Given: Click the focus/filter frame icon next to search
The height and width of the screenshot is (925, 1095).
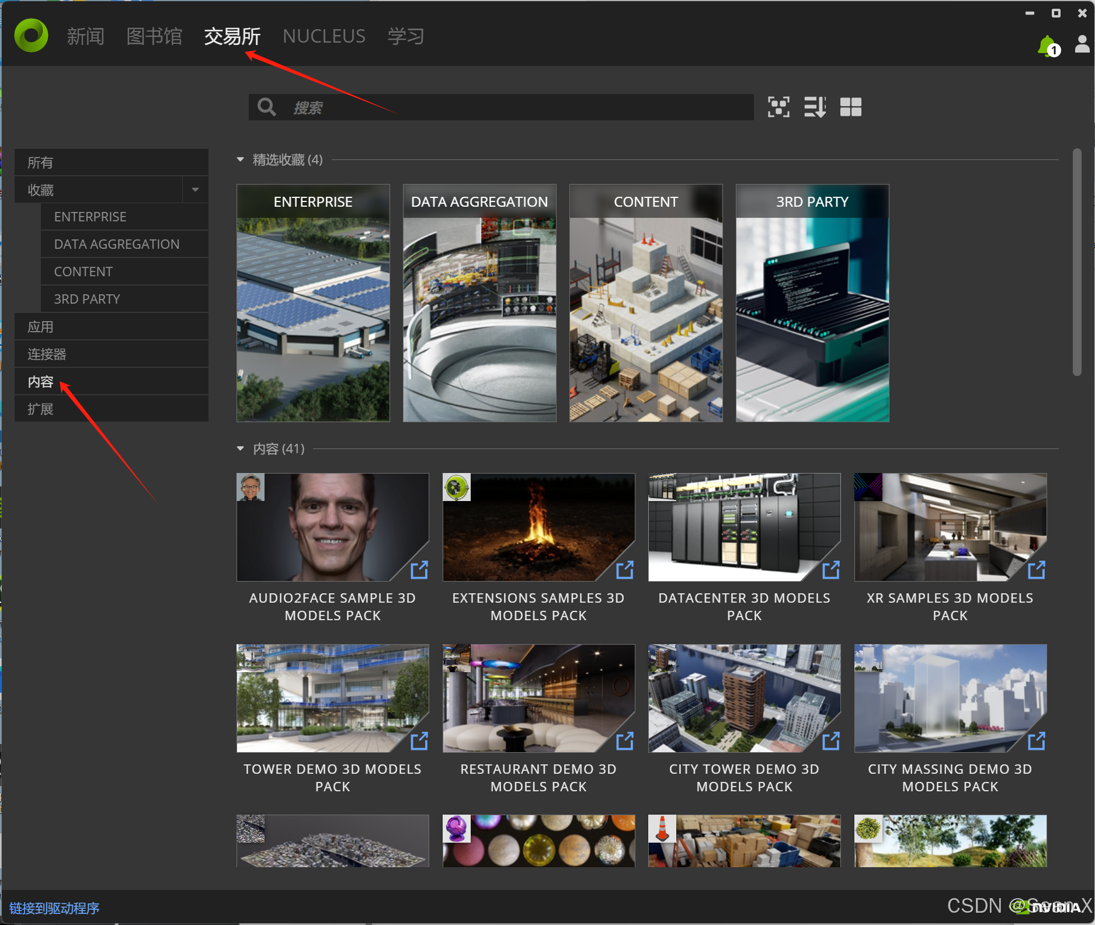Looking at the screenshot, I should 778,107.
